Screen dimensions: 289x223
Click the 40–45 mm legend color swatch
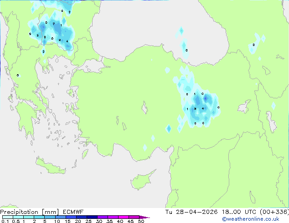tap(124, 217)
